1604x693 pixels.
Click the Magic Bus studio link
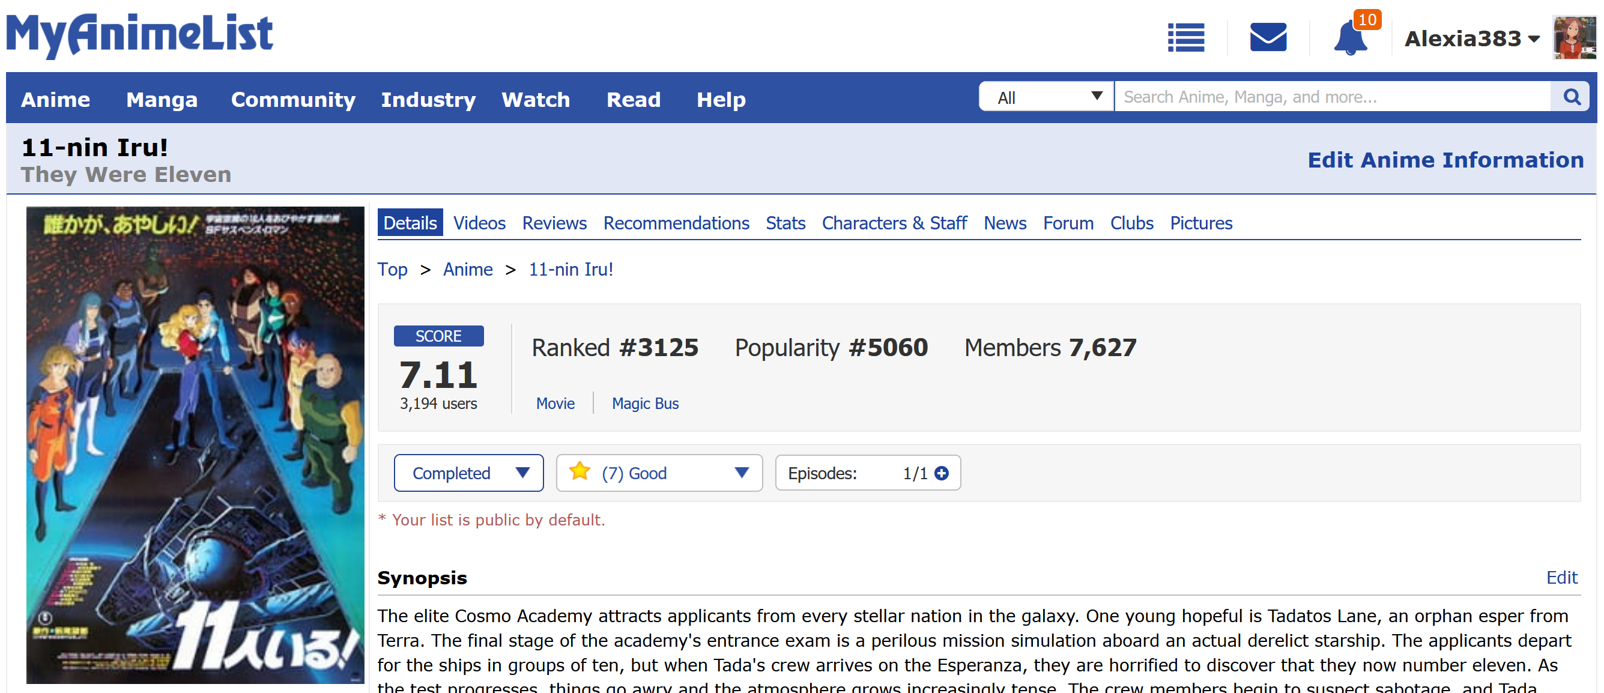click(645, 404)
